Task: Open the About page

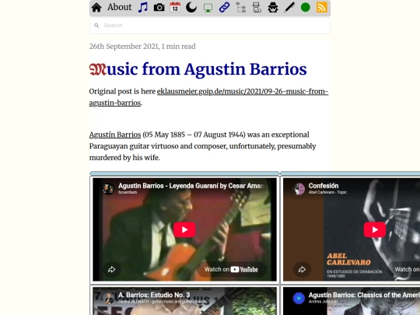Action: pos(120,7)
